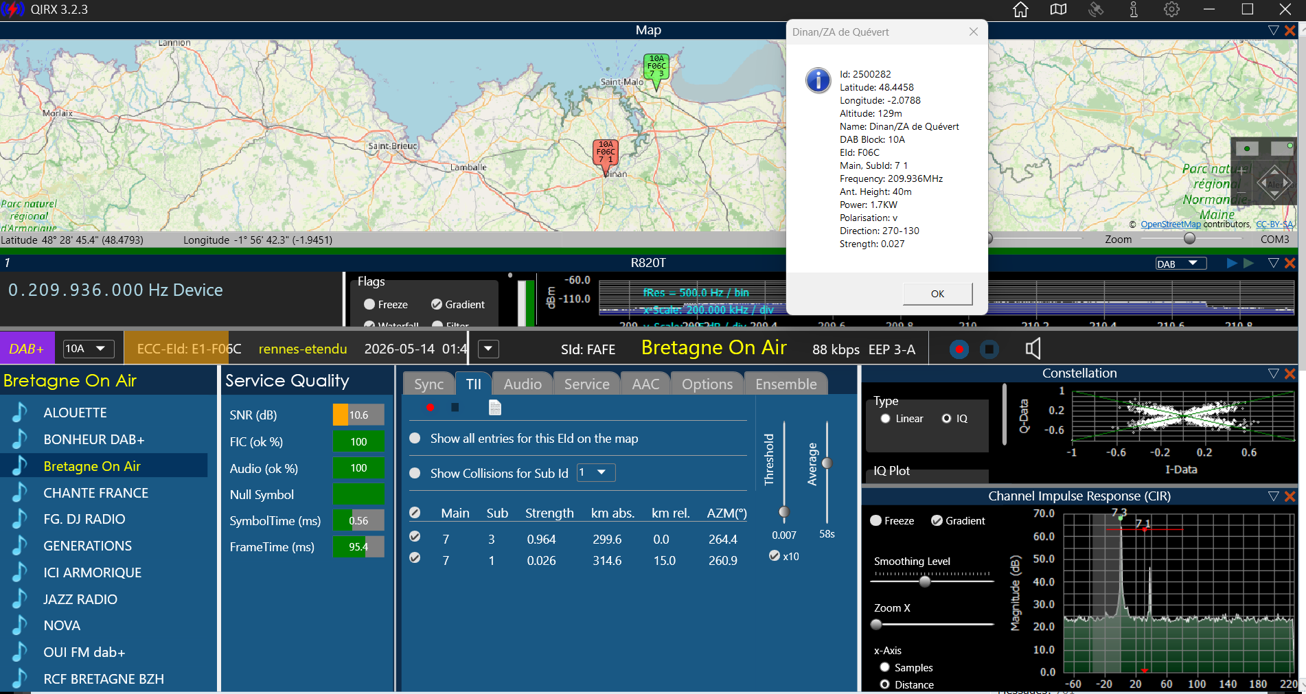Open the Map view icon

(1058, 10)
